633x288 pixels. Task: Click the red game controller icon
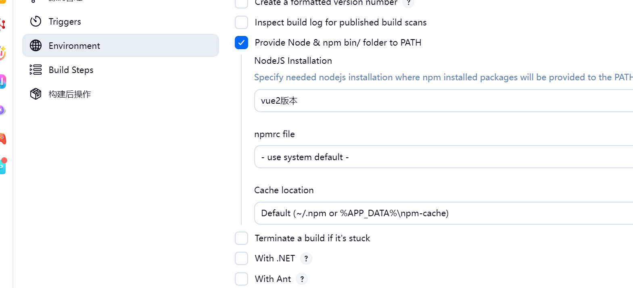click(x=3, y=139)
